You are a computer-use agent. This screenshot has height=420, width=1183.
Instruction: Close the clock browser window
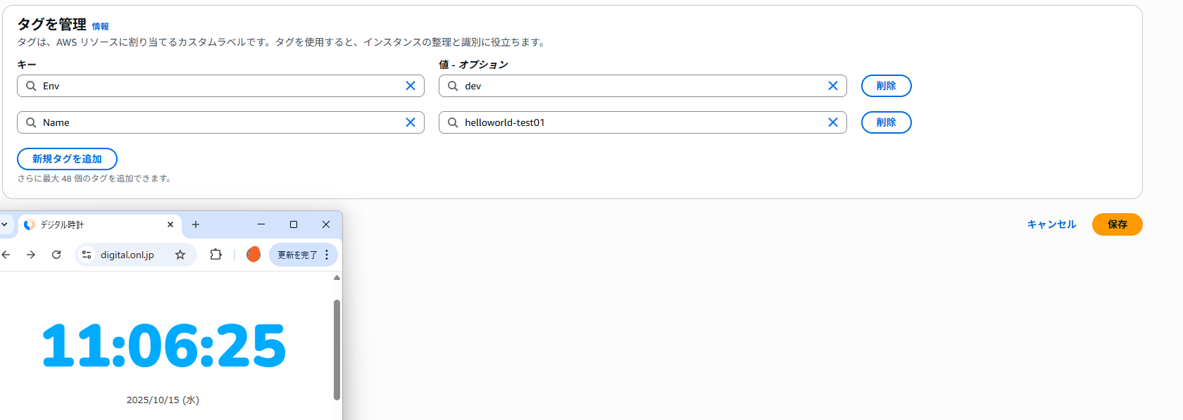pos(326,224)
